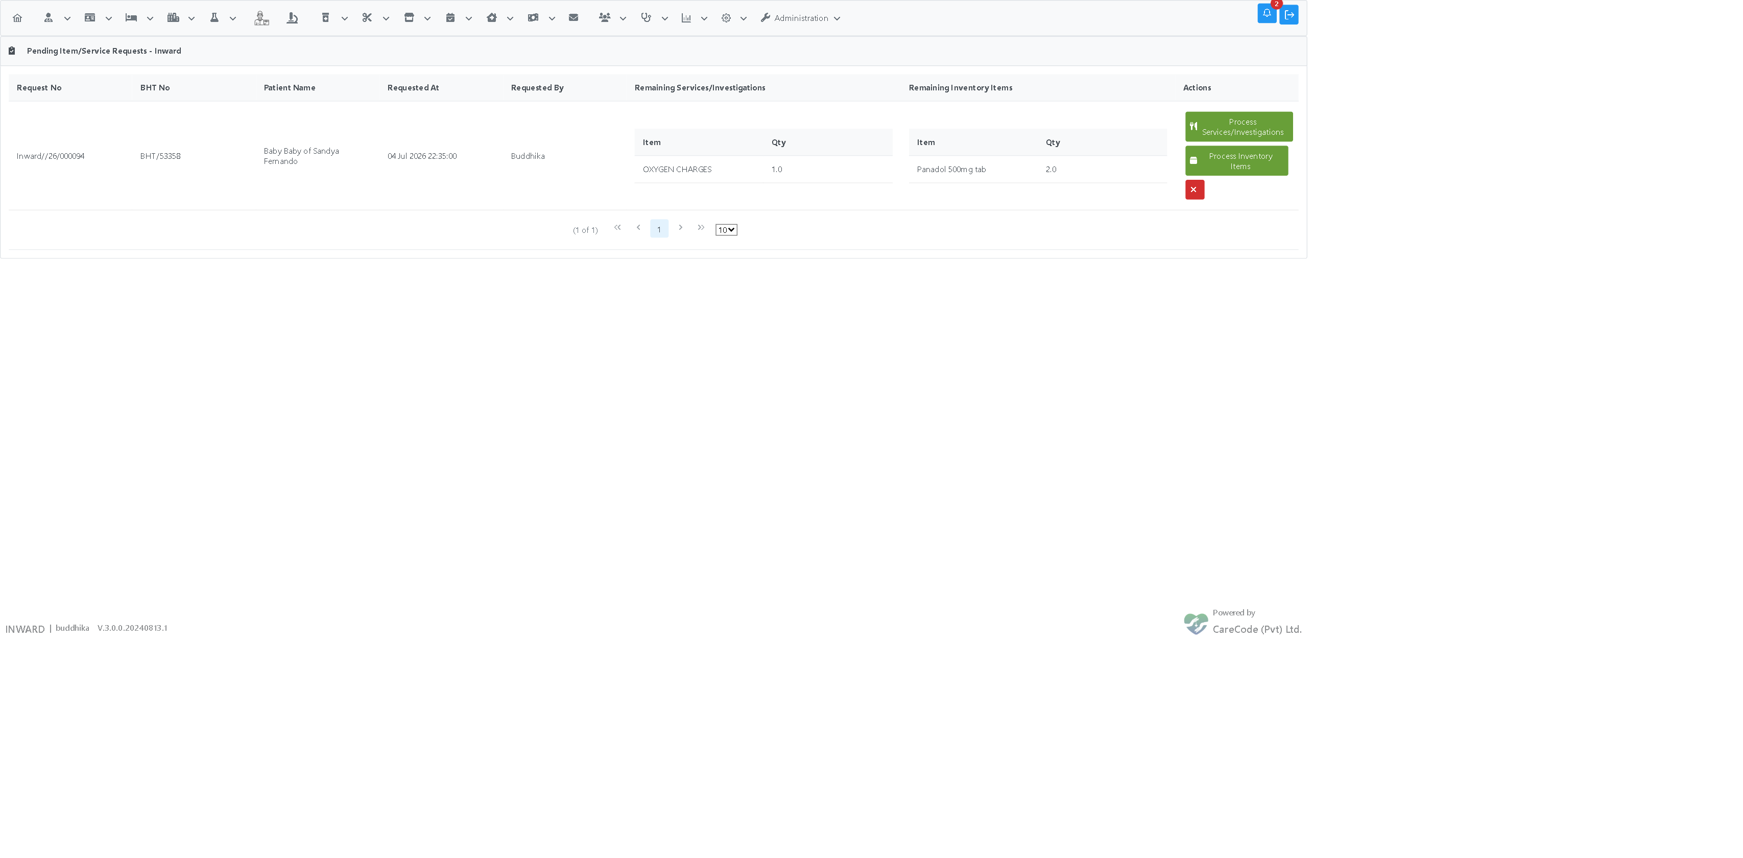Click Requested By column header
Viewport: 1743px width, 858px height.
(x=537, y=88)
